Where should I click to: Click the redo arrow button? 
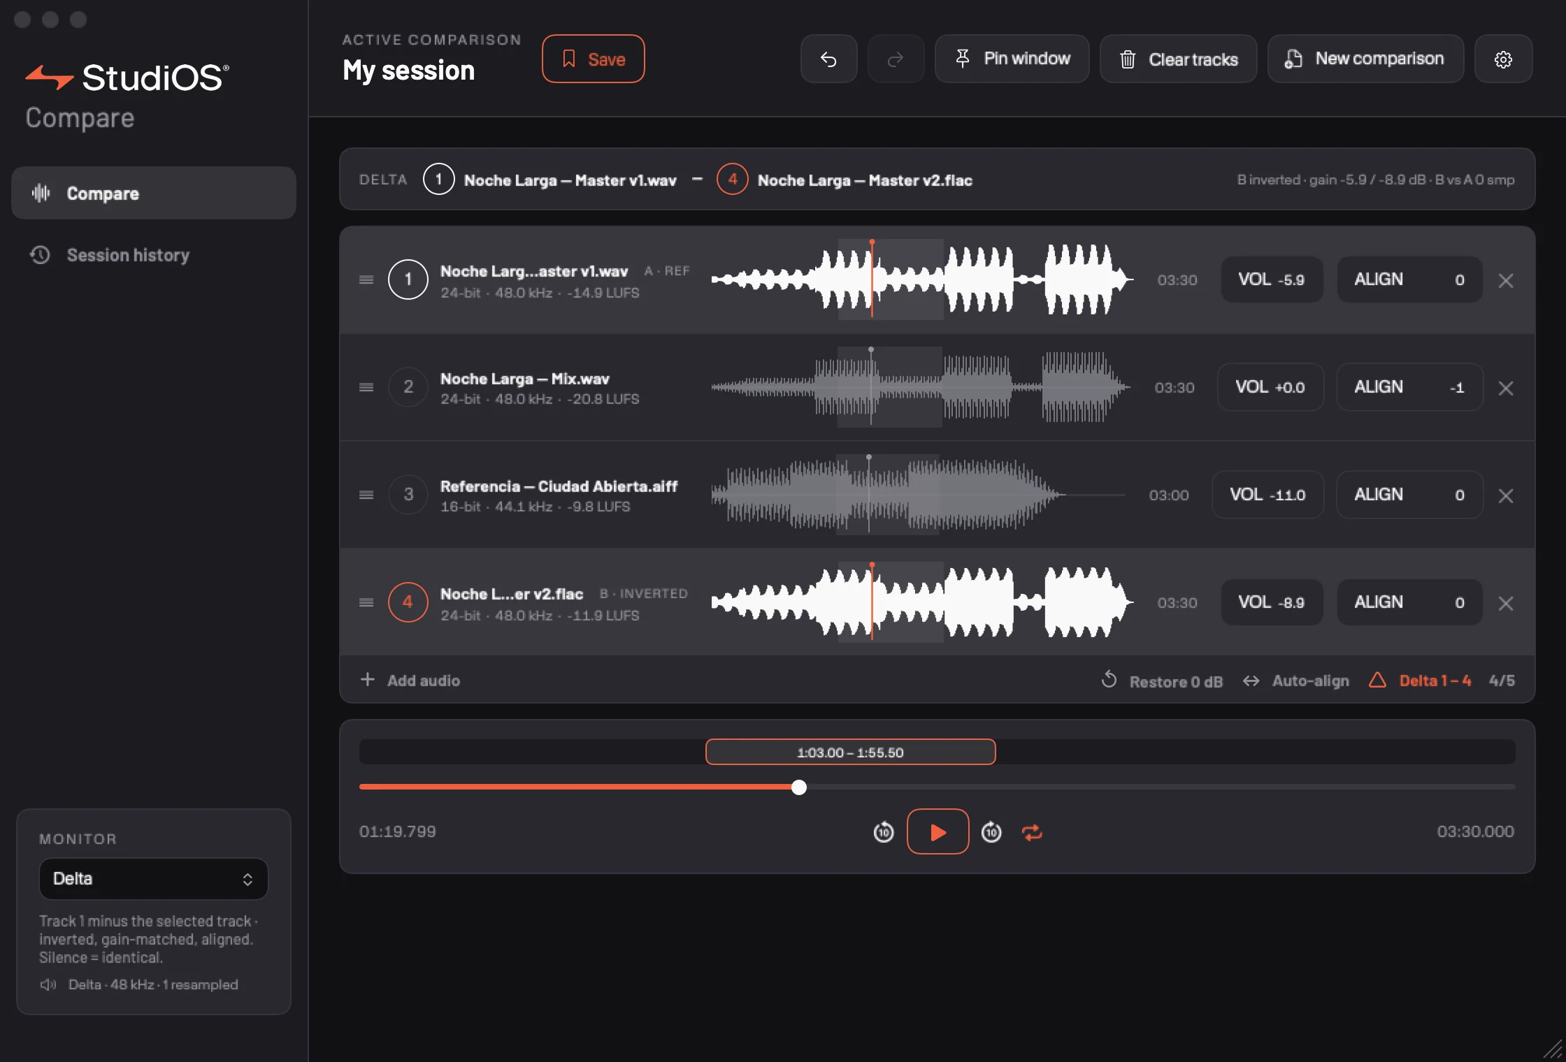(x=896, y=59)
